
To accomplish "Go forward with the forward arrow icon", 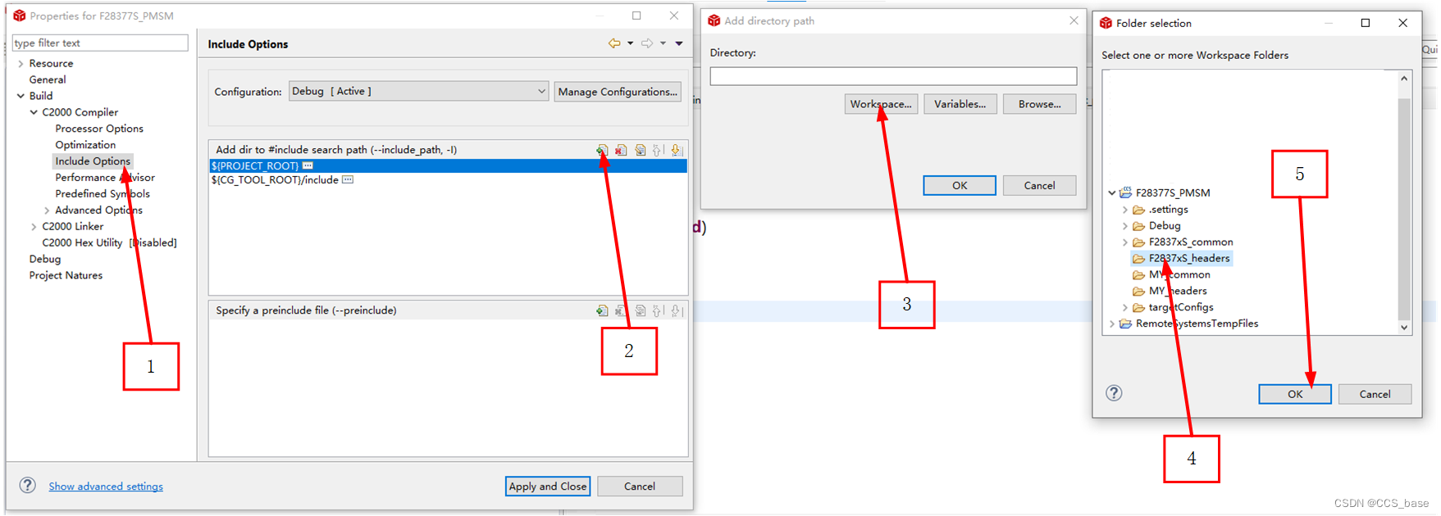I will [x=647, y=43].
